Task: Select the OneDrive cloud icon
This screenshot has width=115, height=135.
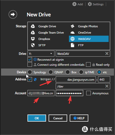Action: [73, 33]
